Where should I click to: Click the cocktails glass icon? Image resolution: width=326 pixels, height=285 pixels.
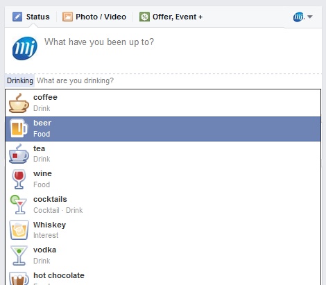click(x=19, y=205)
